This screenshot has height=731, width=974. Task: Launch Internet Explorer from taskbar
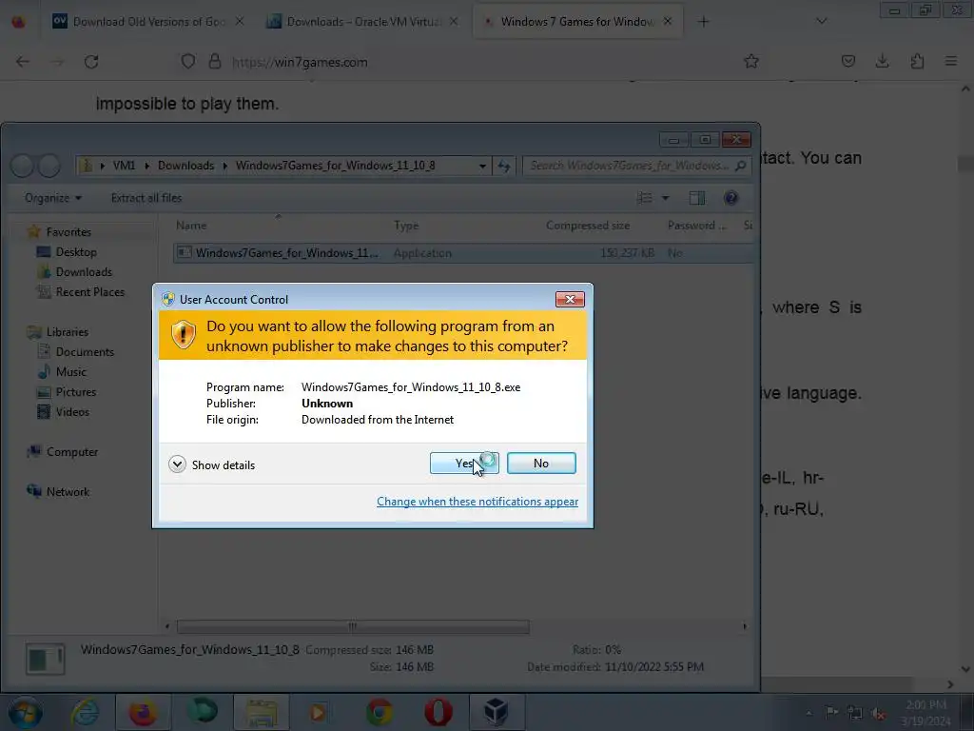click(85, 712)
